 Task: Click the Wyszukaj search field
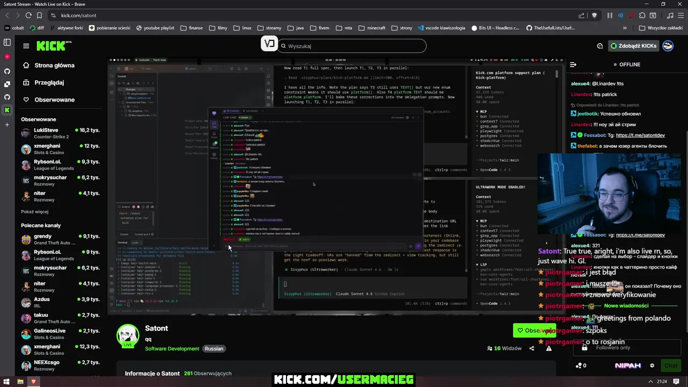coord(352,46)
